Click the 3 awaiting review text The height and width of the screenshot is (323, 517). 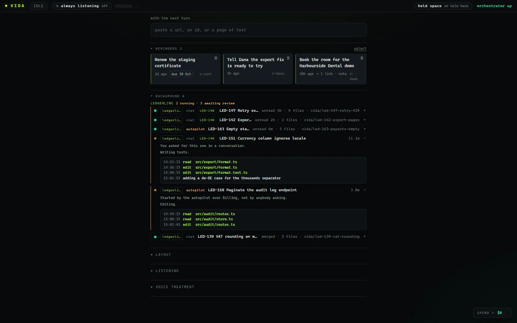217,103
